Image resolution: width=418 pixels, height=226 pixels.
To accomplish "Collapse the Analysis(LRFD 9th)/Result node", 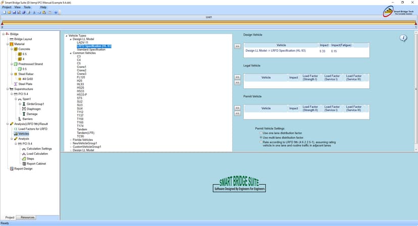I will tap(8, 124).
